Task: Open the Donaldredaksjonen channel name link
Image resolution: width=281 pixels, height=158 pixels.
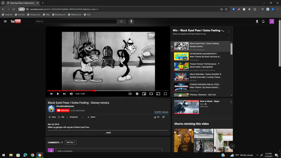Action: [65, 106]
